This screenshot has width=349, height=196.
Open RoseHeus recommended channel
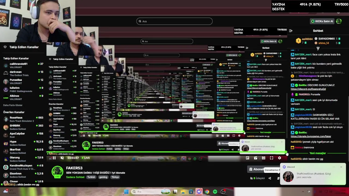click(23, 119)
